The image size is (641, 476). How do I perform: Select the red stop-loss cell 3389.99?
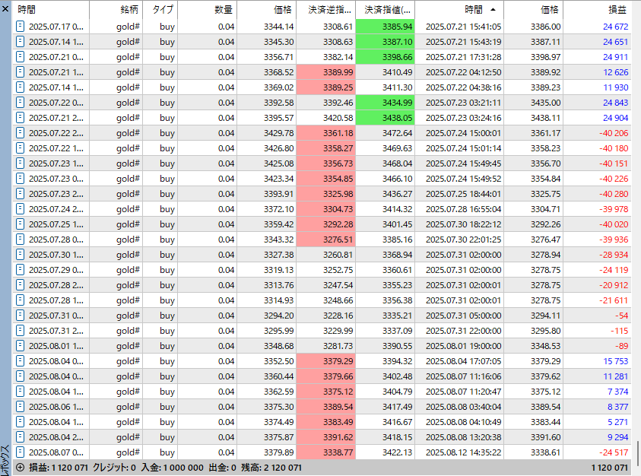325,72
